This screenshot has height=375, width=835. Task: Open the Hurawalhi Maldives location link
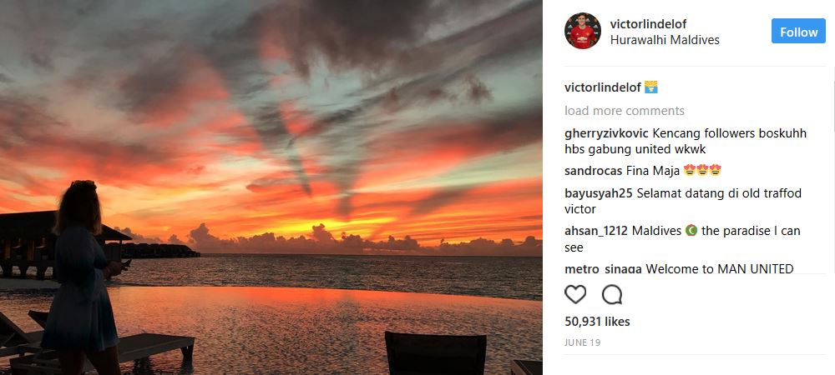click(x=665, y=40)
